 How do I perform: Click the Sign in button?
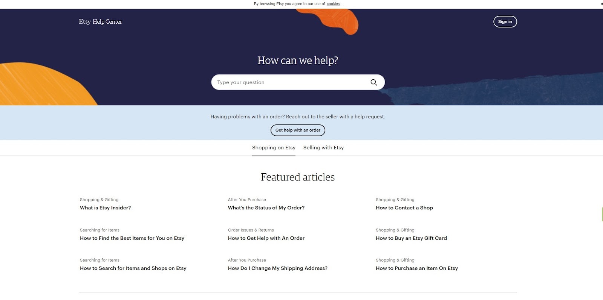[505, 21]
